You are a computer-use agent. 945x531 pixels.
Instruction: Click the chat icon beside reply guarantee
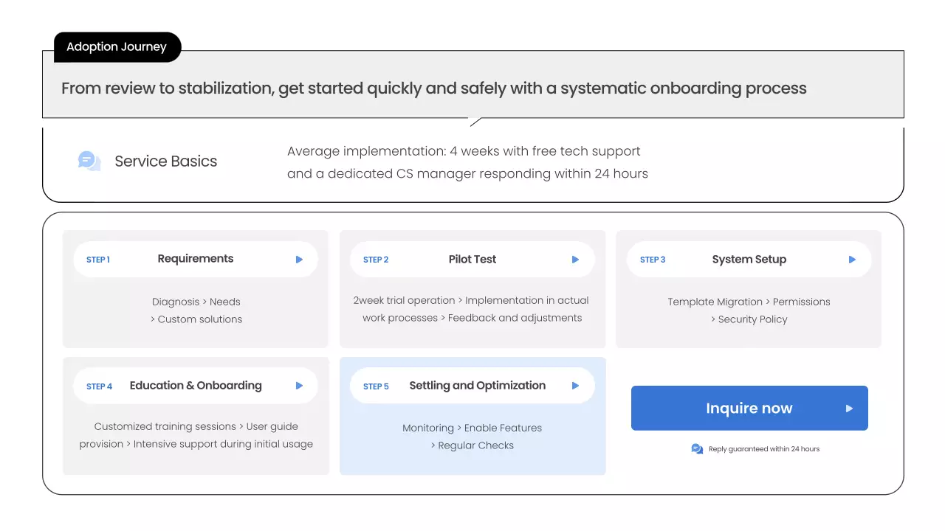pos(697,448)
